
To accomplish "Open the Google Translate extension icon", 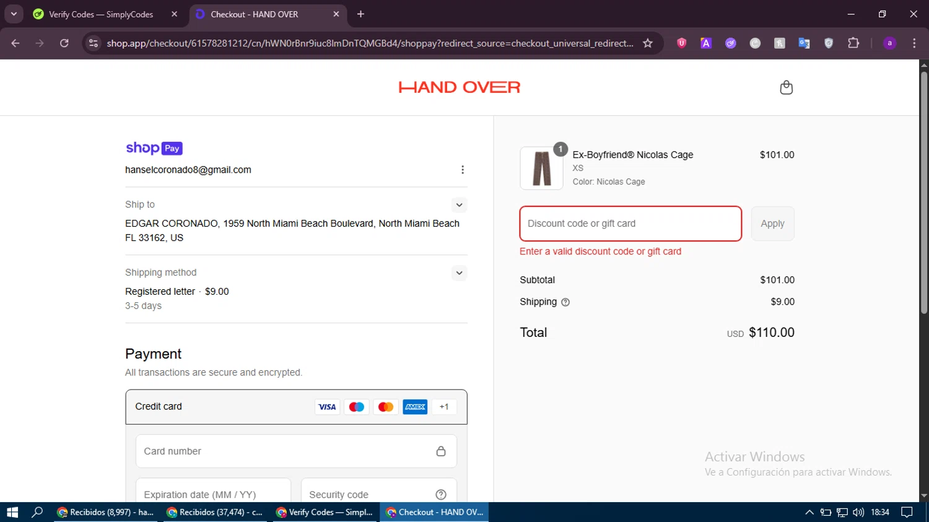I will point(804,43).
